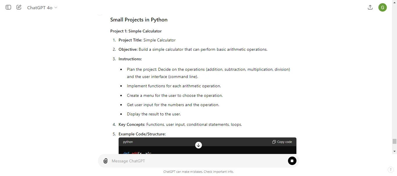Click the python language label on code block

tap(128, 142)
